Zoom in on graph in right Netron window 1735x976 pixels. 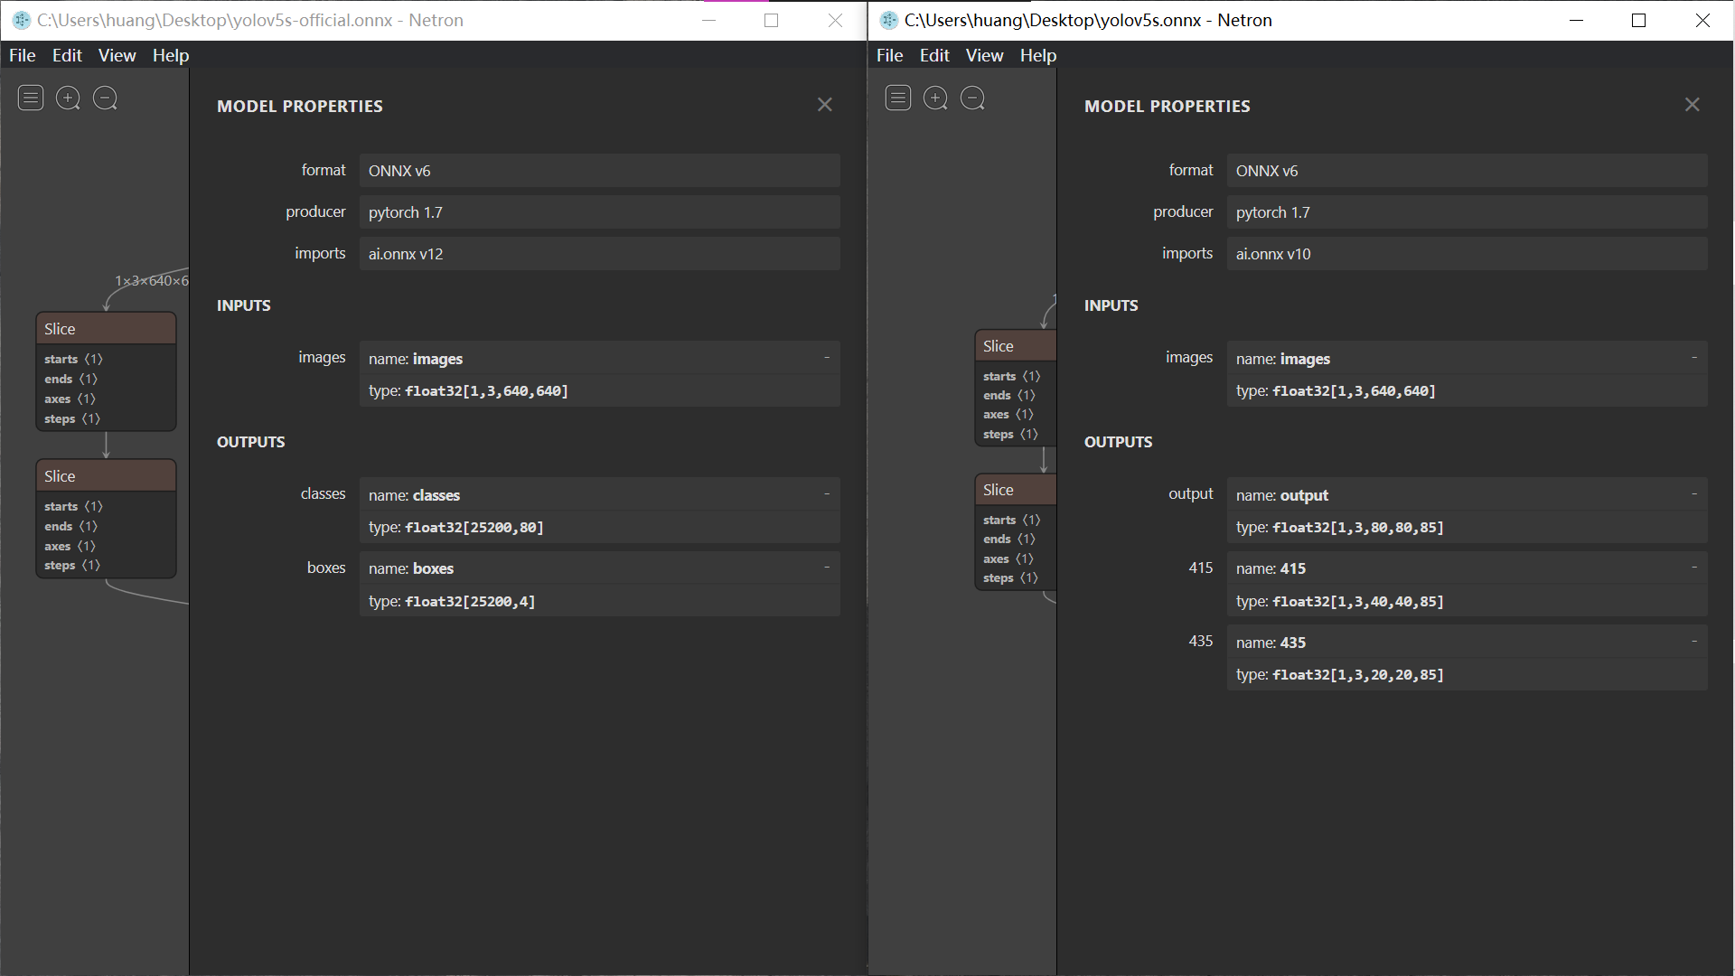935,98
